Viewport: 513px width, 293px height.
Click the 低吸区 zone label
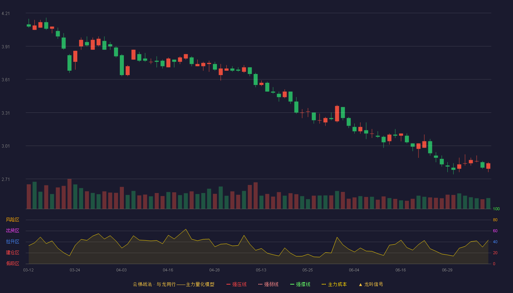12,264
